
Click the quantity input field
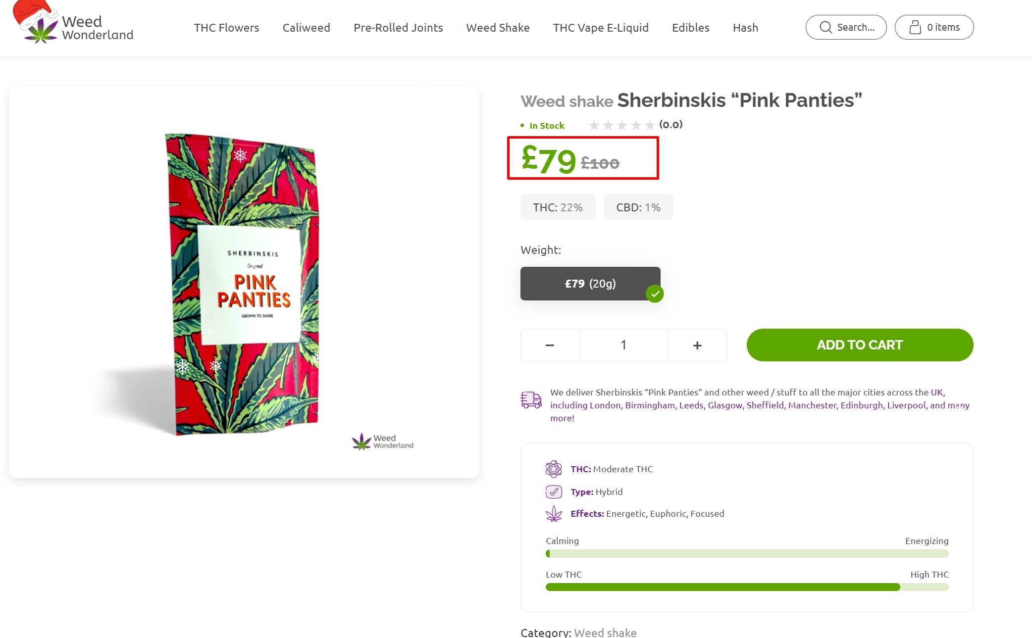623,345
